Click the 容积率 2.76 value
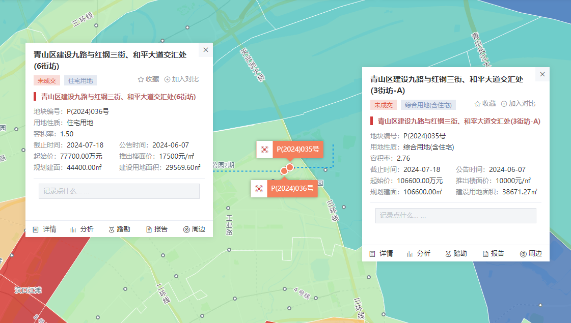571x323 pixels. coord(403,158)
